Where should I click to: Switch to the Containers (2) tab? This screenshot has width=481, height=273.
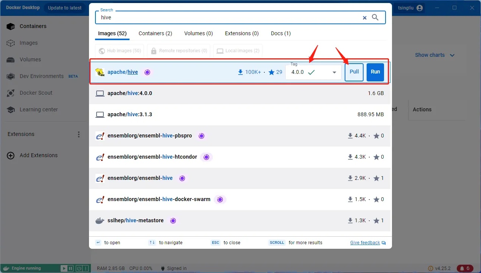(x=155, y=33)
